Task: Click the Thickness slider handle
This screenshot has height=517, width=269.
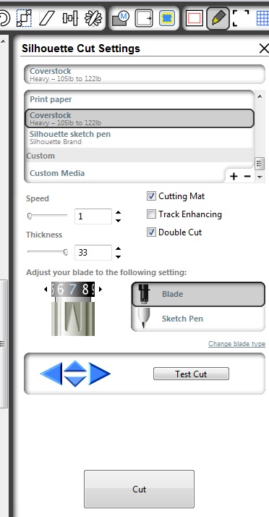Action: coord(66,253)
